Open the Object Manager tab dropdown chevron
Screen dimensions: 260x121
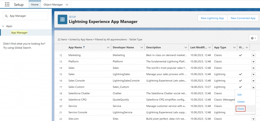(x=67, y=5)
